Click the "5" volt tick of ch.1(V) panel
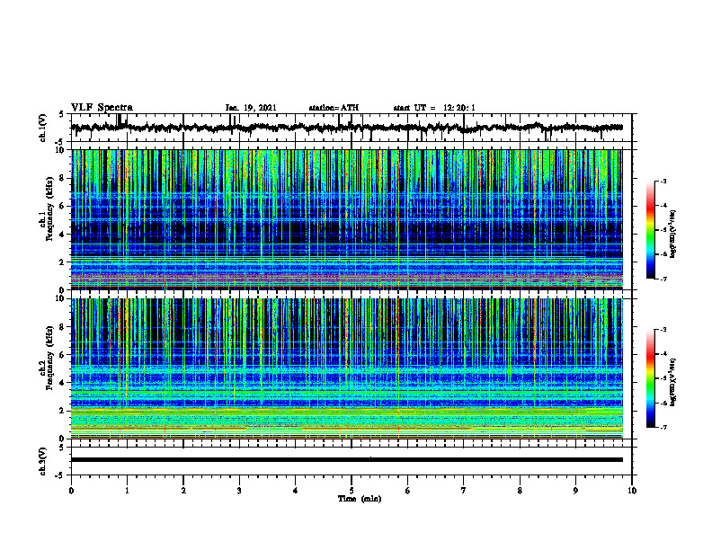Screen dimensions: 712x550 click(x=62, y=115)
